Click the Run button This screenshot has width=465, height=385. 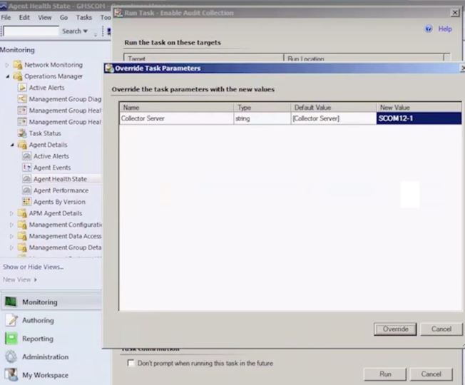click(x=385, y=374)
